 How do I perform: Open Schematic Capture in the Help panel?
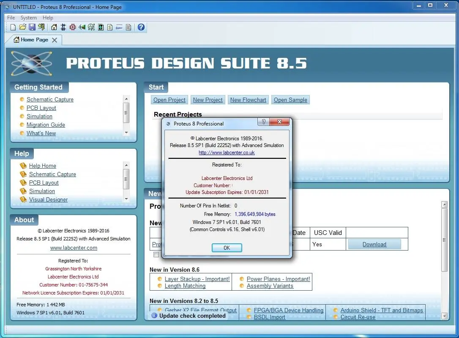coord(52,174)
